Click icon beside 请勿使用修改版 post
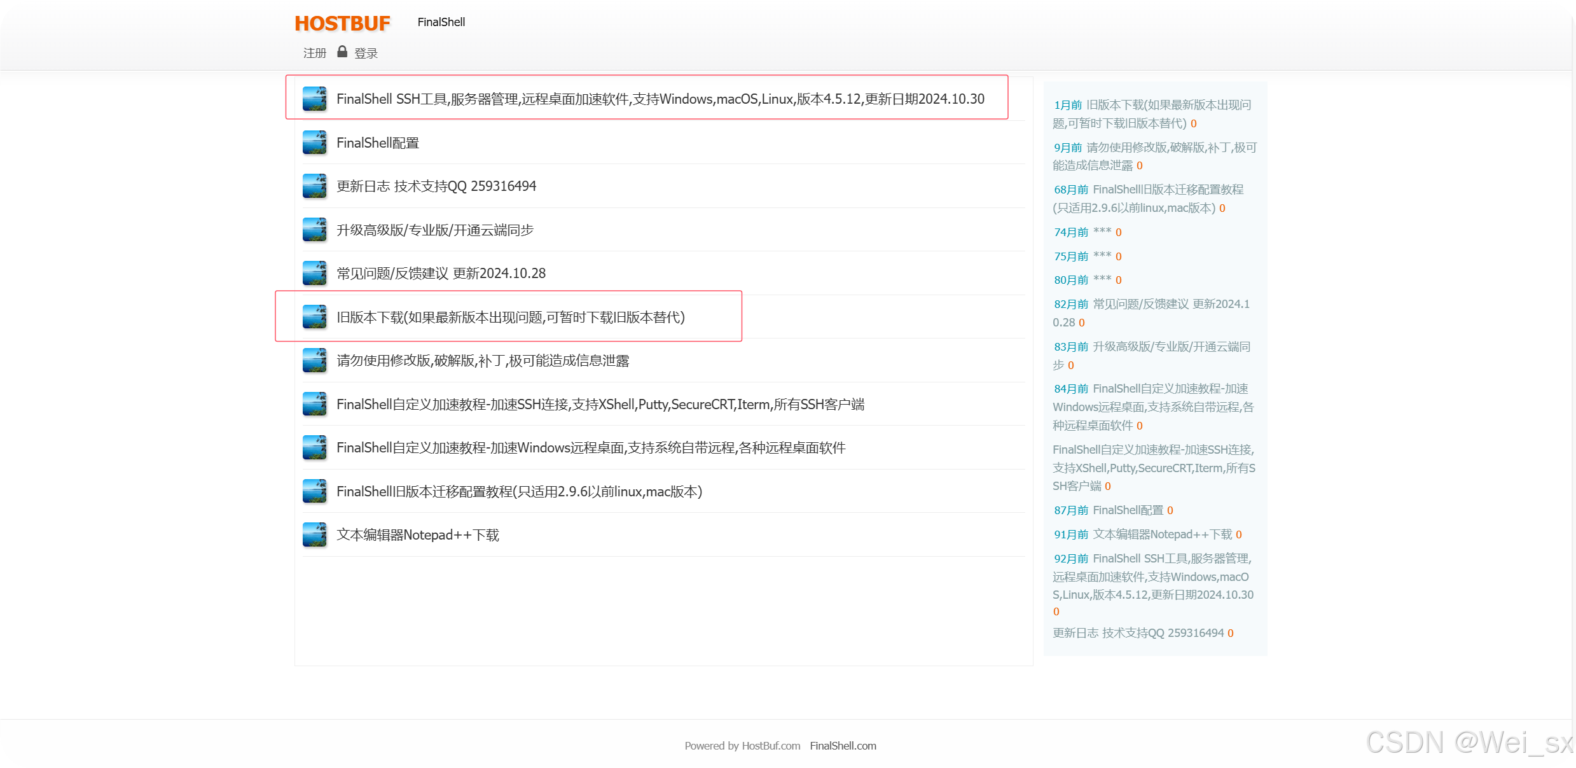This screenshot has height=768, width=1576. [315, 360]
